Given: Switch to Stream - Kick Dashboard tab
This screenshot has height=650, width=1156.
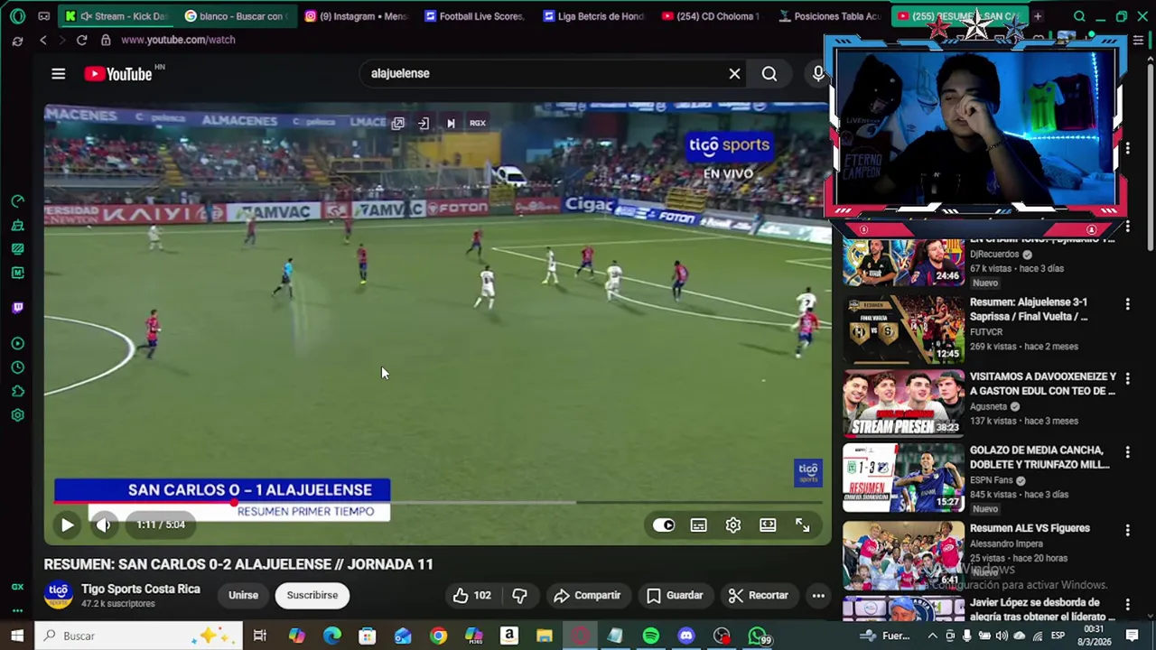Looking at the screenshot, I should 117,16.
